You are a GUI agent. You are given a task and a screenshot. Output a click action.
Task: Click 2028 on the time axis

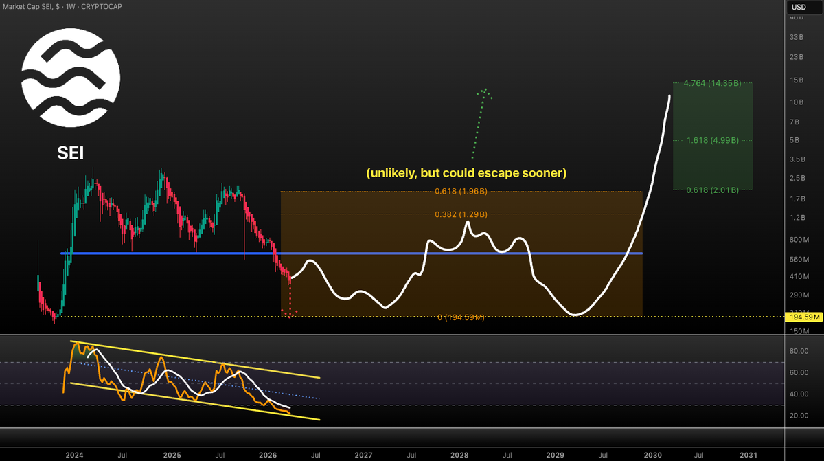coord(459,456)
